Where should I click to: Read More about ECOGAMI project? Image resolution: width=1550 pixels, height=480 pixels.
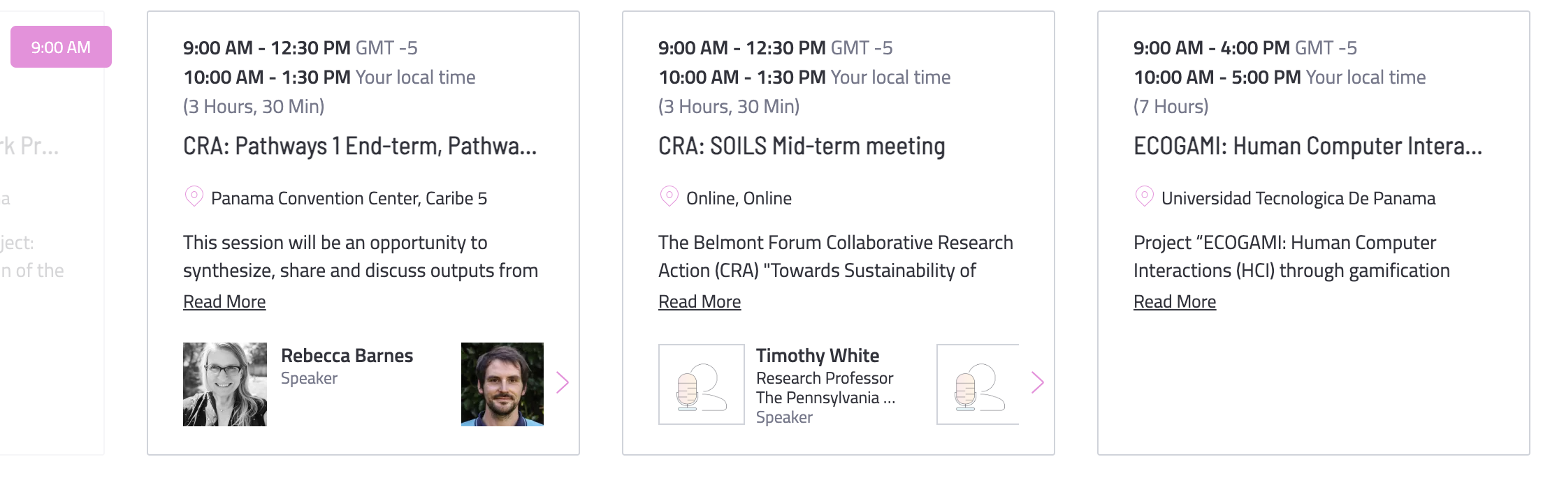coord(1175,301)
